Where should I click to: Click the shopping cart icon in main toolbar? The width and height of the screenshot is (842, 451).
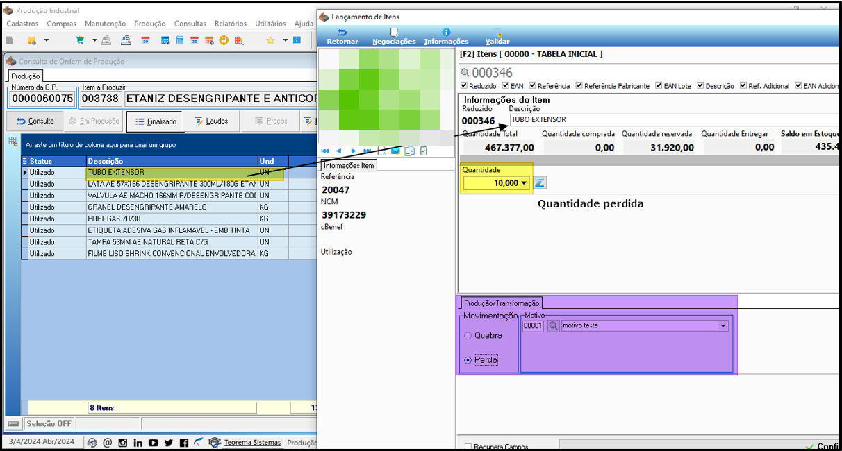80,41
